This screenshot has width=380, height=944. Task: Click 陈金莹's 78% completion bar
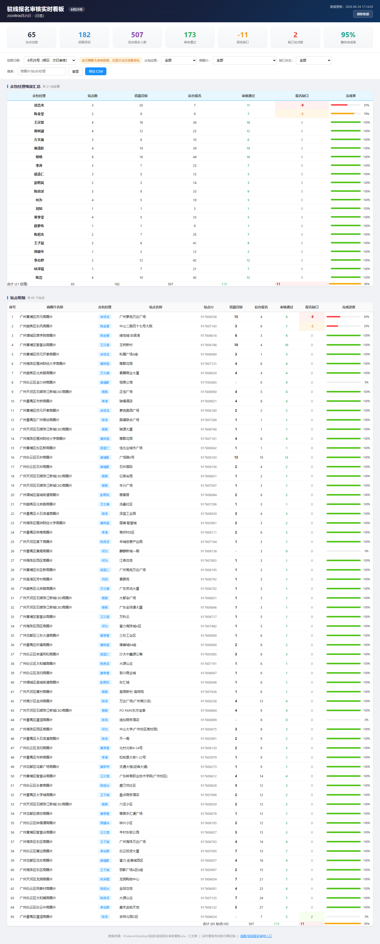coord(346,114)
